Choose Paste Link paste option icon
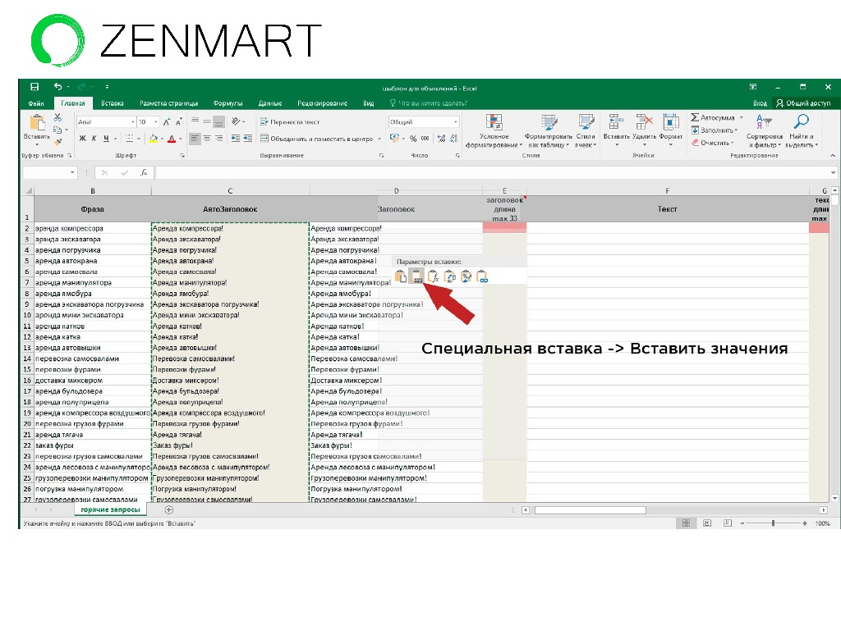Image resolution: width=841 pixels, height=630 pixels. [x=482, y=276]
